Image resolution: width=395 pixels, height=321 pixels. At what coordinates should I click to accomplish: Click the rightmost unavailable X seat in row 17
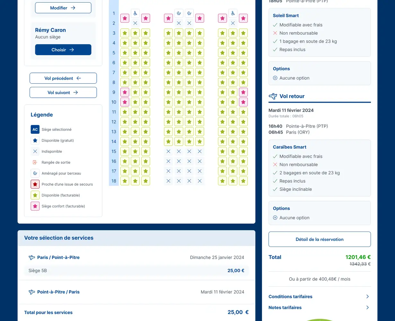200,171
